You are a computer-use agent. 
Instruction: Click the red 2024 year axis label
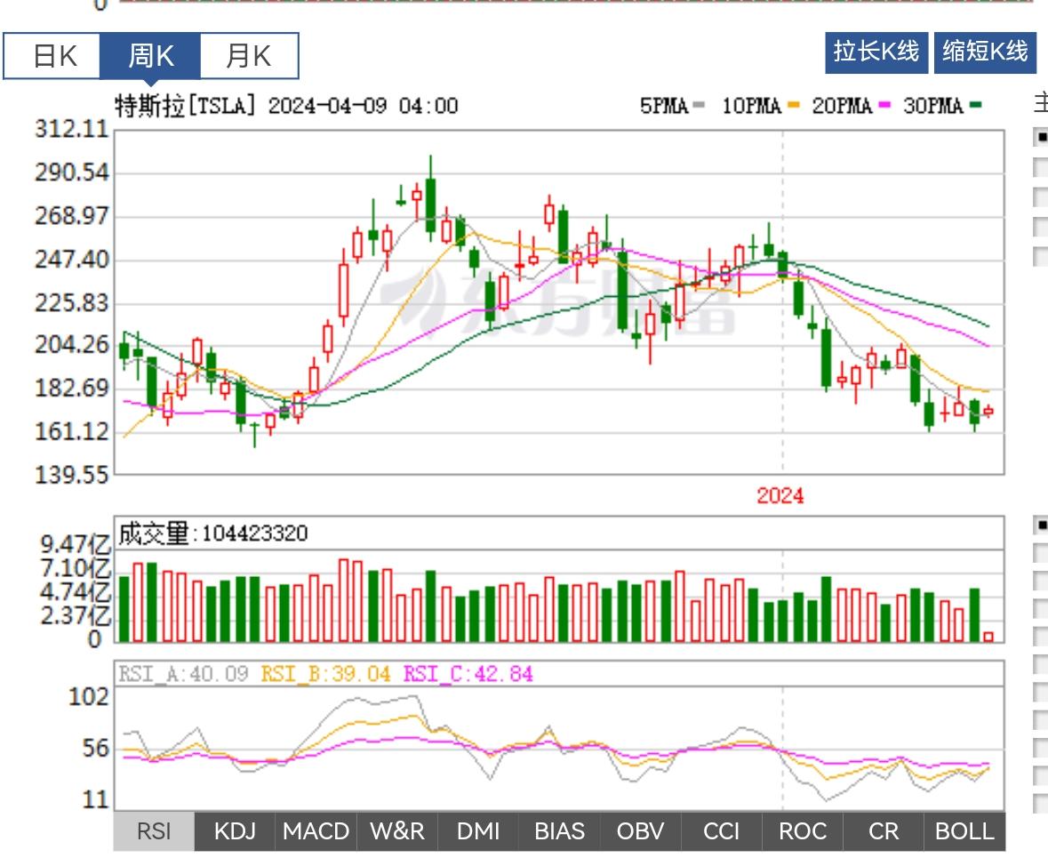tap(780, 495)
